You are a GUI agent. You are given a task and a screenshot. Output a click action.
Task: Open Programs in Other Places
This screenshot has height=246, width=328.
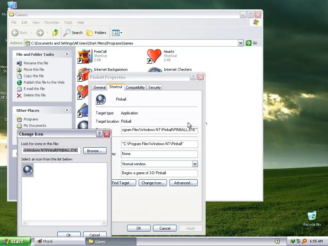click(31, 119)
